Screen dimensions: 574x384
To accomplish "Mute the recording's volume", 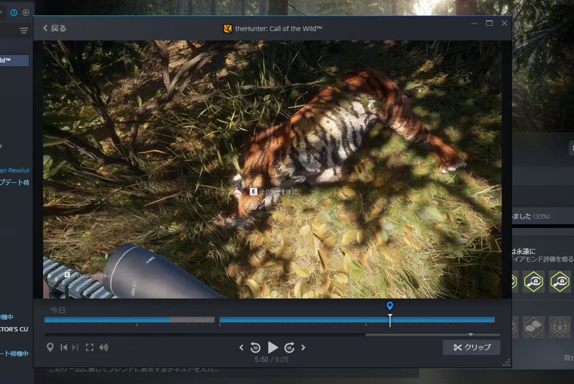I will click(104, 348).
